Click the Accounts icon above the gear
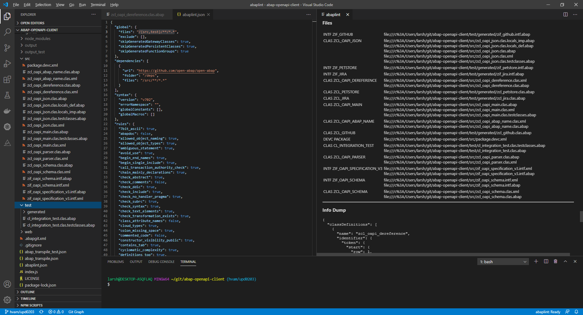This screenshot has width=583, height=315. coord(7,284)
